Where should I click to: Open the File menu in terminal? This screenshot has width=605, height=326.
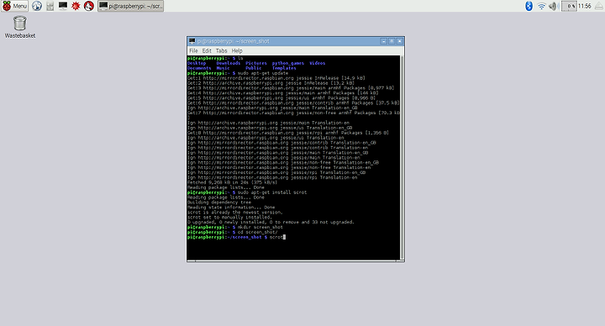pos(193,51)
